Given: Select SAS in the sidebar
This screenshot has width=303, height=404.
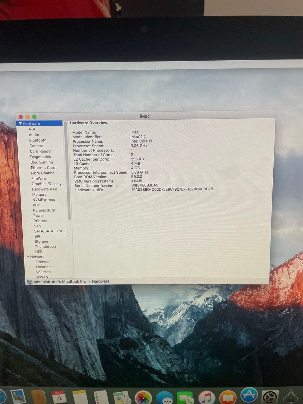Looking at the screenshot, I should pyautogui.click(x=37, y=226).
